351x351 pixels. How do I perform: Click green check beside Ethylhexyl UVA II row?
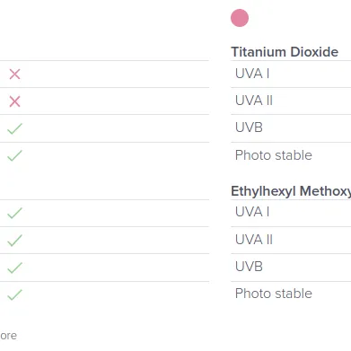click(x=14, y=241)
